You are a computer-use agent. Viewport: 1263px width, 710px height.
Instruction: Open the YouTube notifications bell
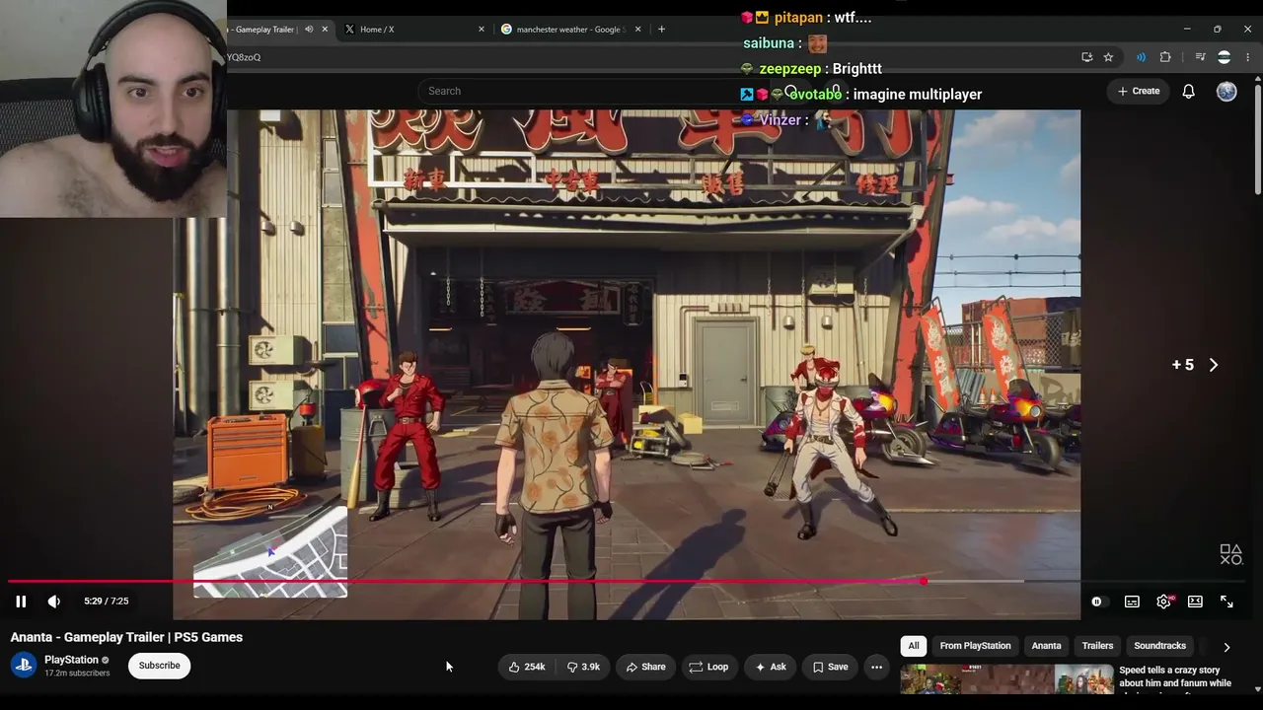tap(1189, 91)
